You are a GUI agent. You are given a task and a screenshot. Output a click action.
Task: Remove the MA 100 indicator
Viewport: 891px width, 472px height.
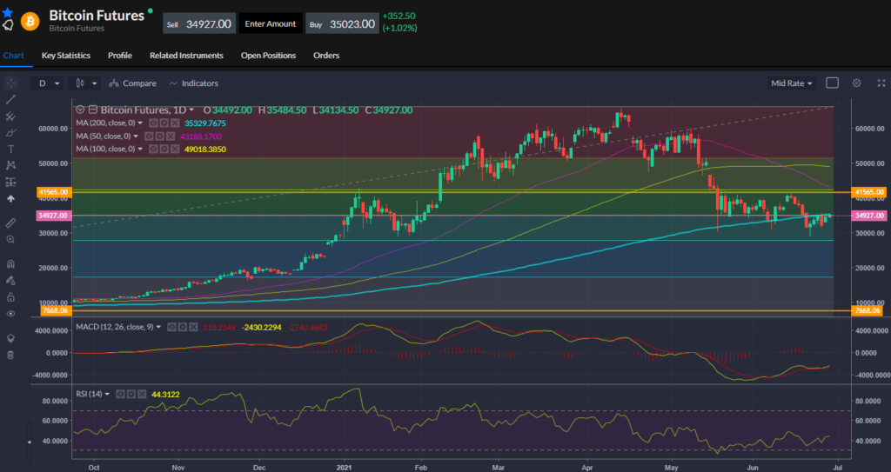tap(175, 150)
